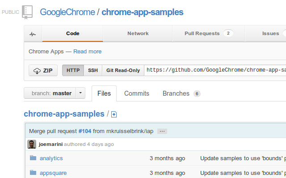Open analytics row commit message 'Update samples'
Screen dimensions: 286x178
(243, 158)
